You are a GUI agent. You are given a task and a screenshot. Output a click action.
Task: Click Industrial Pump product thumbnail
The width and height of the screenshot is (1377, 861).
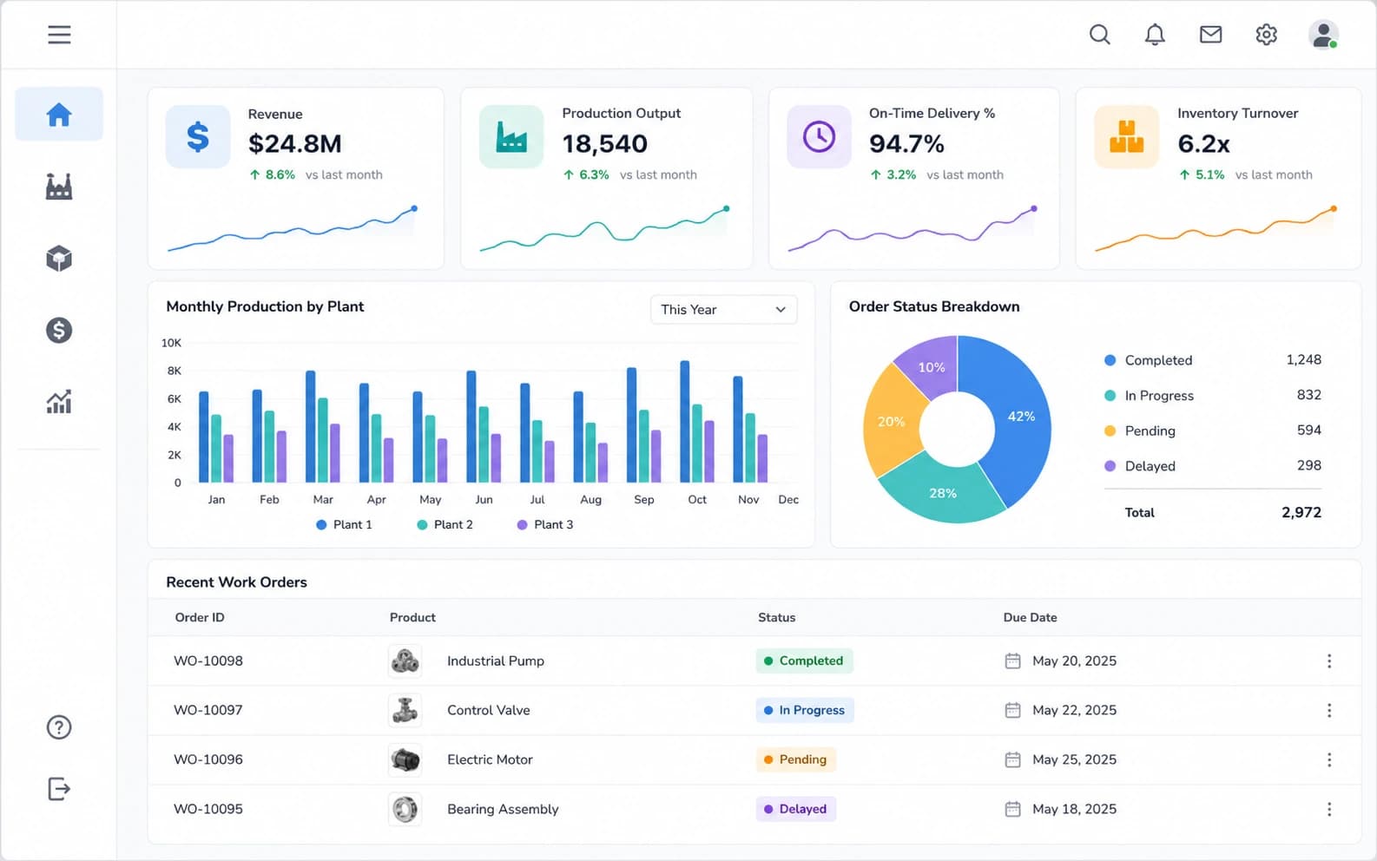point(405,661)
